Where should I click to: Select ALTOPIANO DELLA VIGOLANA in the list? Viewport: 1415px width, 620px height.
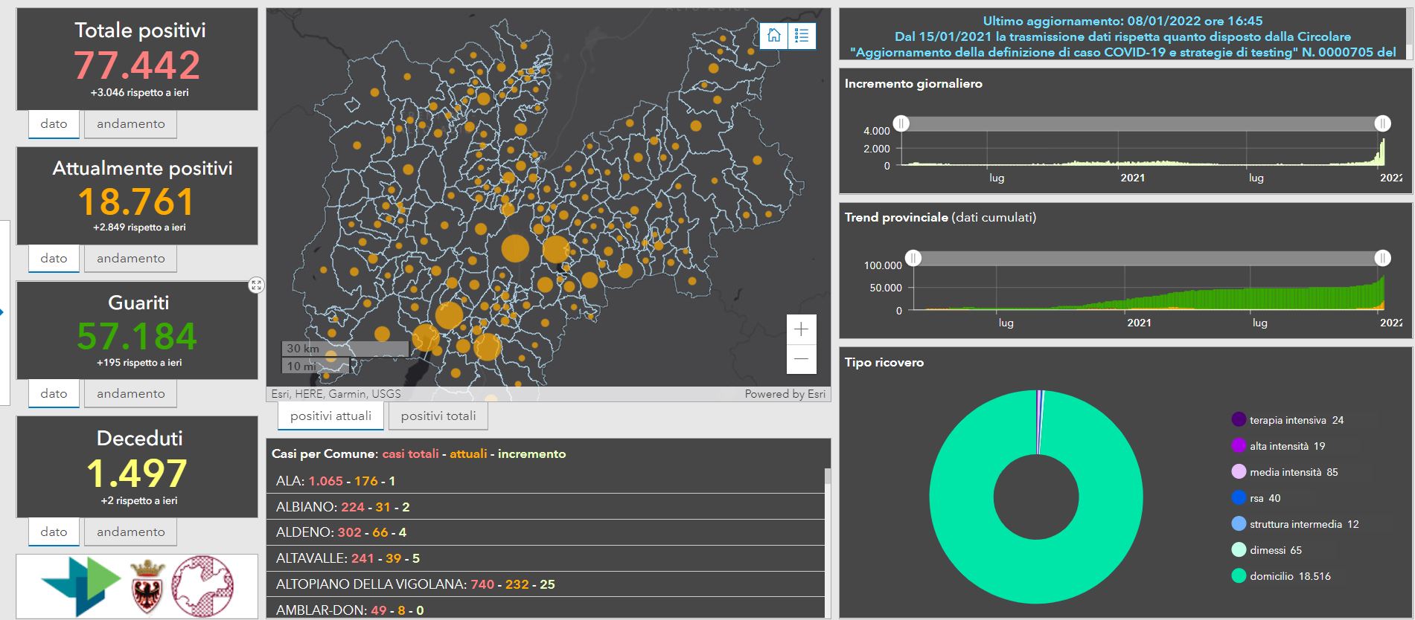(545, 584)
